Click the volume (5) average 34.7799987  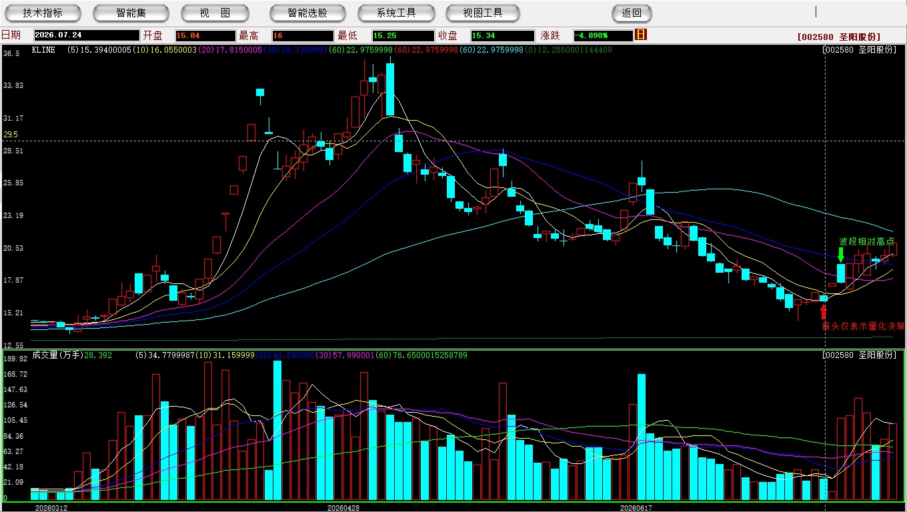172,355
